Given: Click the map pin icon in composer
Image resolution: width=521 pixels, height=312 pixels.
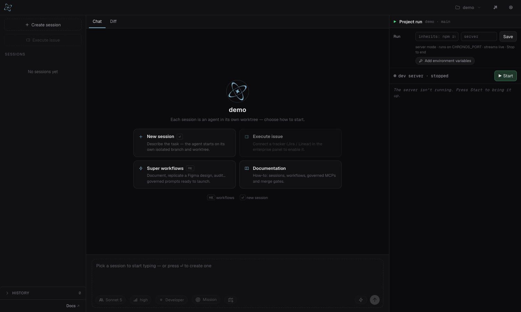Looking at the screenshot, I should click(x=231, y=300).
